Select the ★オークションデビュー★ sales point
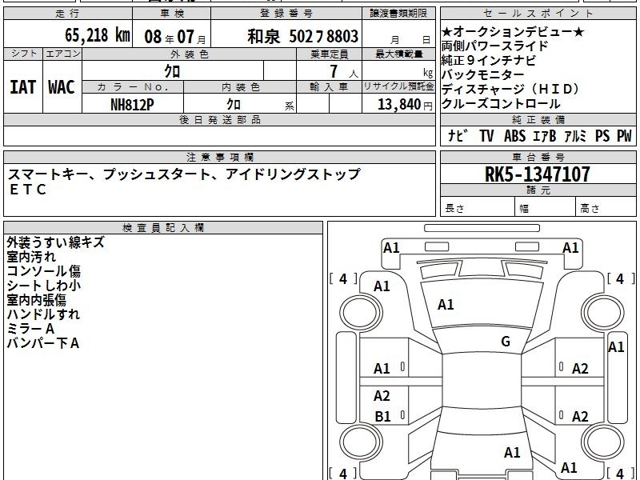 [x=513, y=31]
